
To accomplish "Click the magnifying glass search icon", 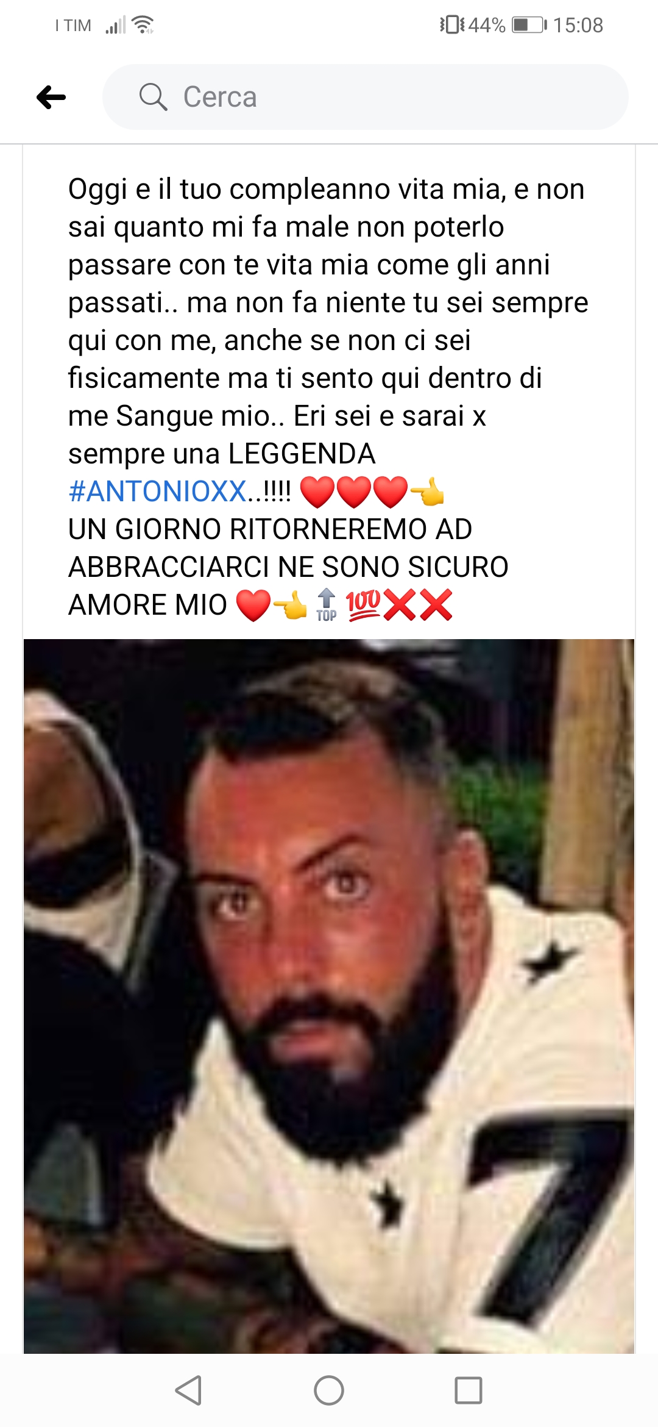I will coord(153,97).
